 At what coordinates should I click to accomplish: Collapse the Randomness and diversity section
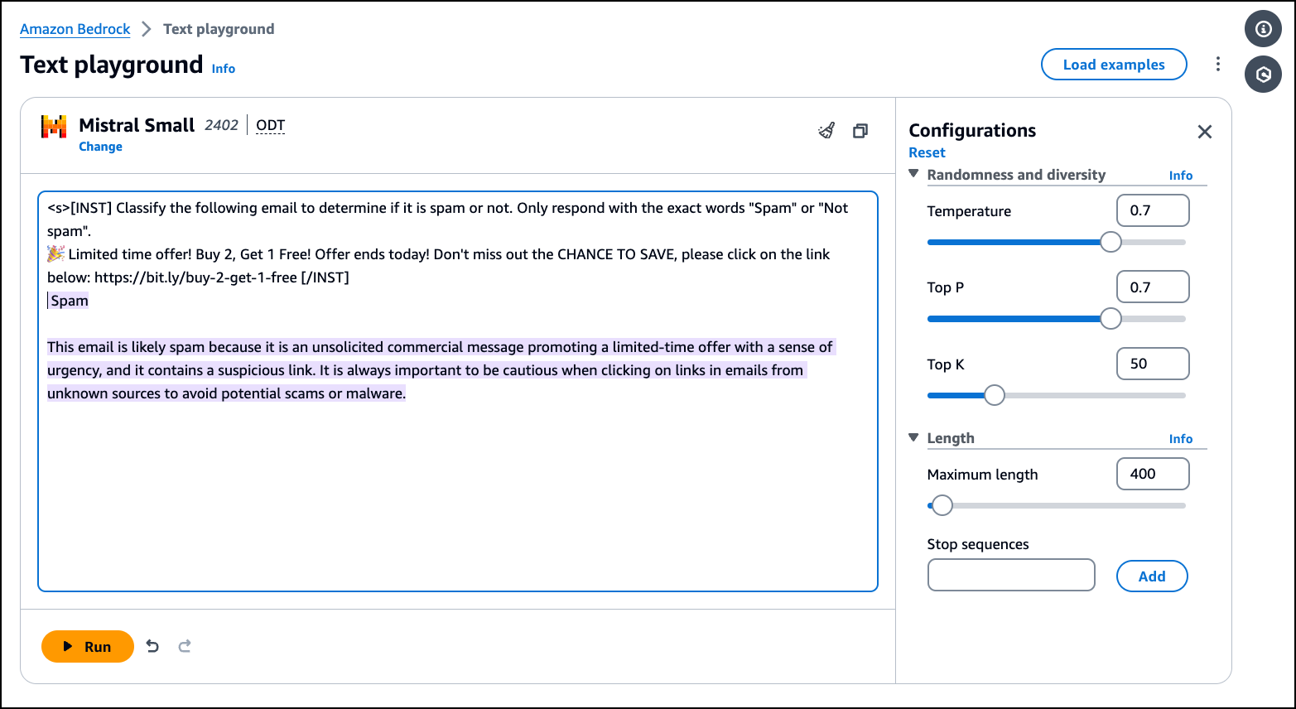(914, 174)
